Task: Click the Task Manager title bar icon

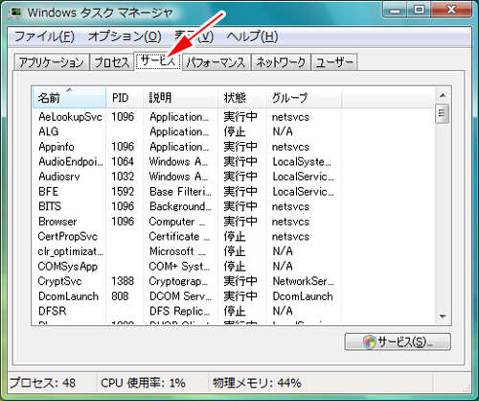Action: [x=15, y=13]
